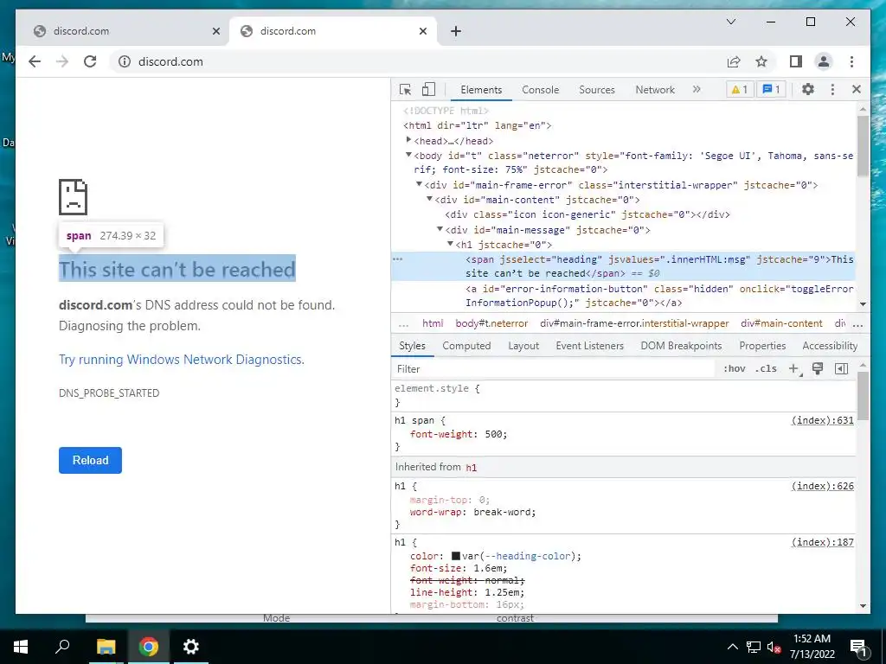This screenshot has height=664, width=886.
Task: Toggle the .cls element classes panel
Action: [766, 368]
